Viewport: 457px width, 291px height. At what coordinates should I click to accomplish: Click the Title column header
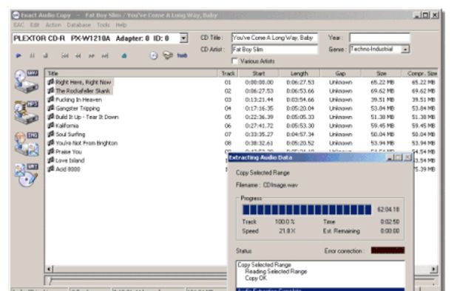coord(132,73)
